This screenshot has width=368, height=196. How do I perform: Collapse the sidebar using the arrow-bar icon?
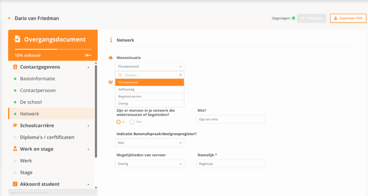click(88, 55)
